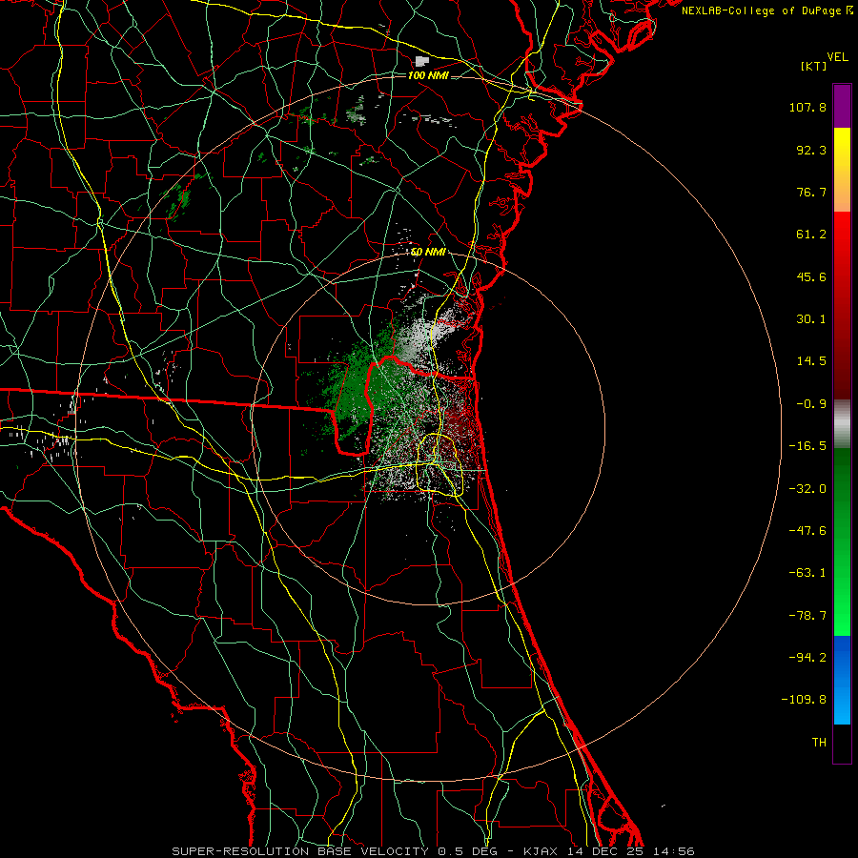Click the [KT] units label
Screen dimensions: 858x858
[x=813, y=66]
